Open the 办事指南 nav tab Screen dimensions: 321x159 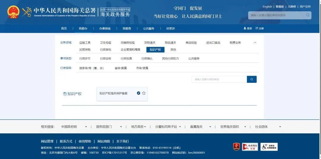point(105,29)
